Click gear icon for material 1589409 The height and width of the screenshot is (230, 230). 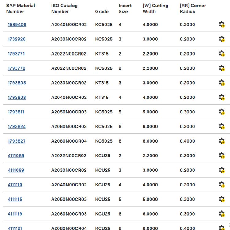click(x=222, y=25)
